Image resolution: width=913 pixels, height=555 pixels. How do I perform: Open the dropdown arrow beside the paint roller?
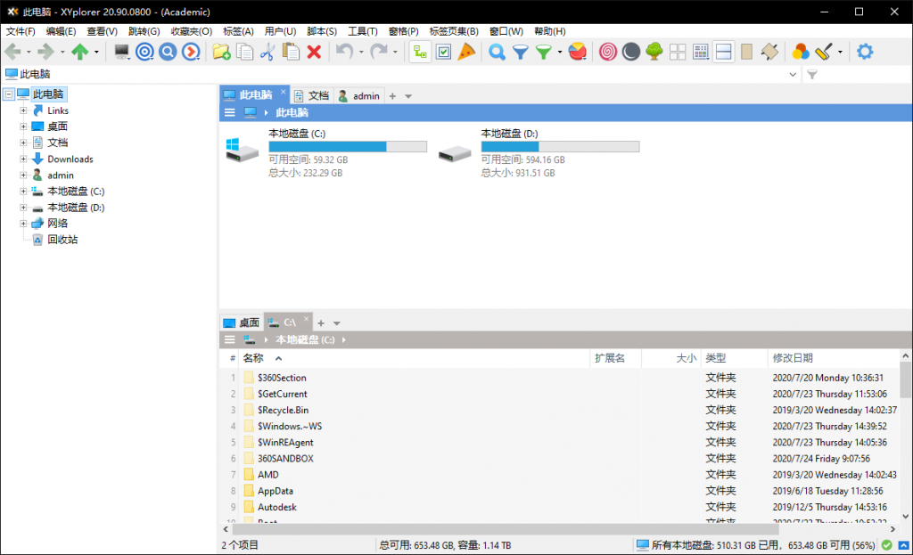[x=840, y=52]
